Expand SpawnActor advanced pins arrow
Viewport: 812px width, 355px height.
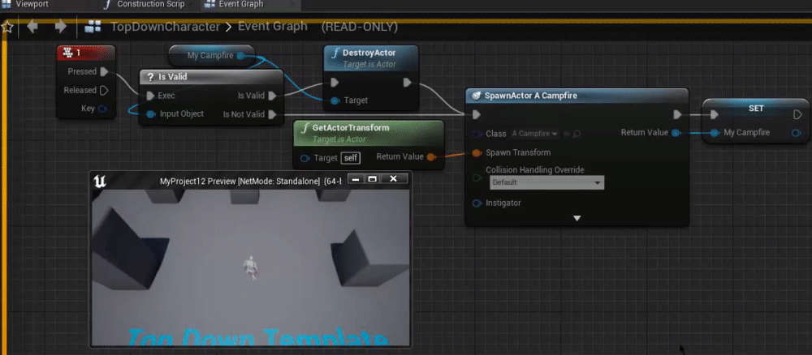[577, 219]
